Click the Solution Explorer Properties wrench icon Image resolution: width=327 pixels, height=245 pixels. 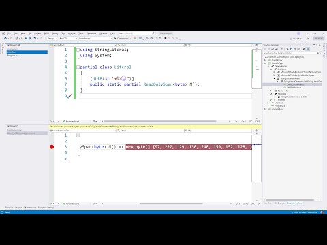[x=304, y=49]
